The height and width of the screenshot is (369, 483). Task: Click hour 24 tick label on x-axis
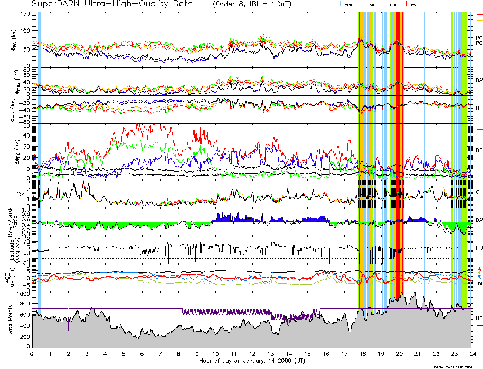click(x=472, y=353)
